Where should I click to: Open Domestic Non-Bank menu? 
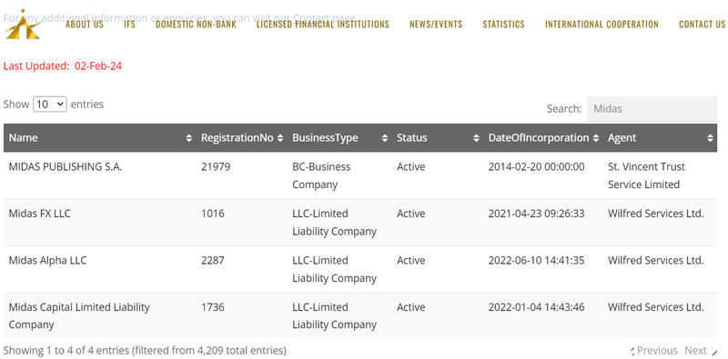pos(196,25)
